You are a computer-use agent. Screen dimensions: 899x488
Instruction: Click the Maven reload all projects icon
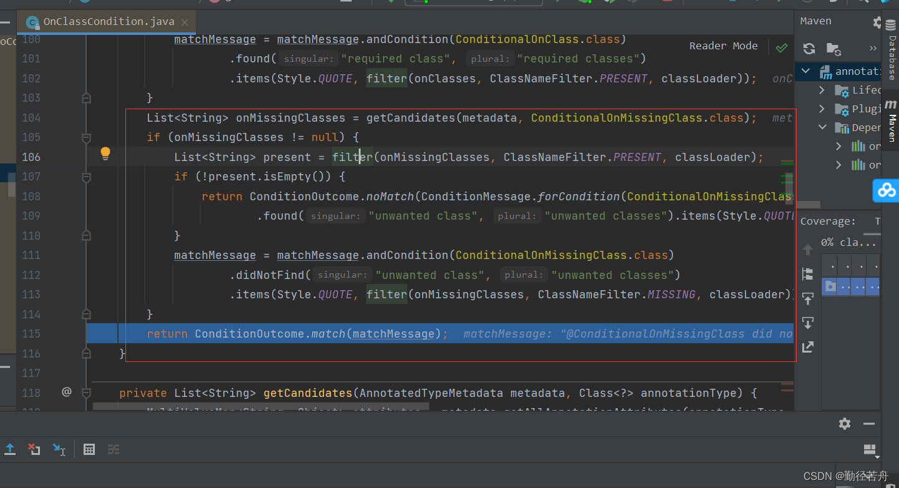[x=809, y=48]
